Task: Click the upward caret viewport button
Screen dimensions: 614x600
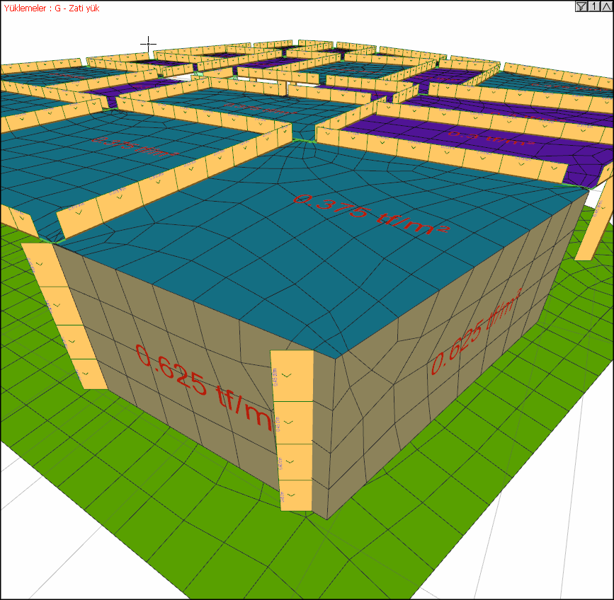Action: tap(606, 6)
